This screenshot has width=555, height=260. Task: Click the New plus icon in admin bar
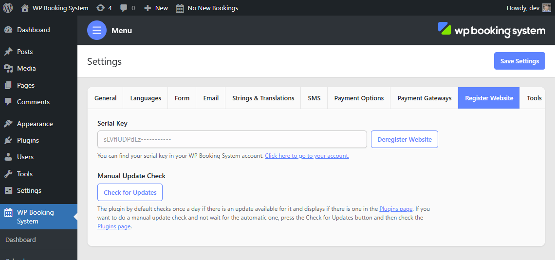click(x=148, y=8)
